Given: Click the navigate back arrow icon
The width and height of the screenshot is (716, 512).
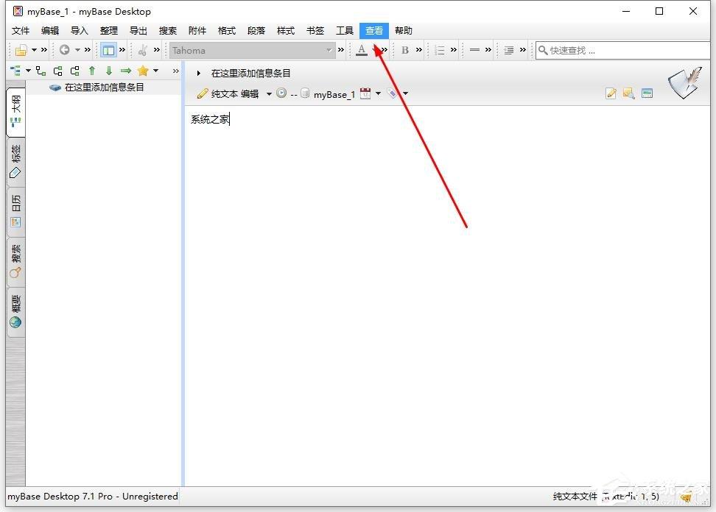Looking at the screenshot, I should [x=64, y=50].
